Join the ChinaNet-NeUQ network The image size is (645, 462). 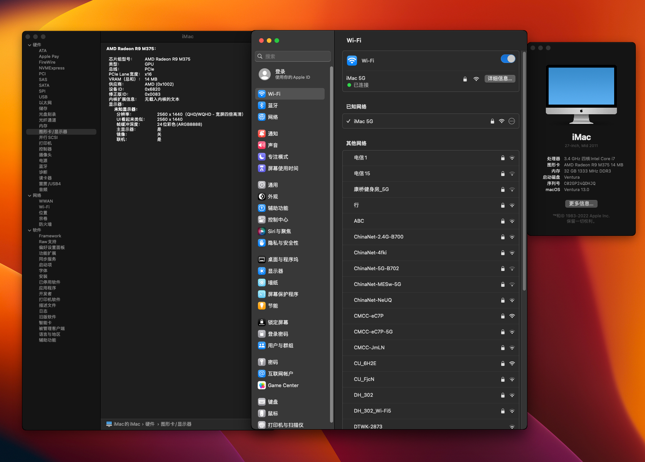pos(431,300)
